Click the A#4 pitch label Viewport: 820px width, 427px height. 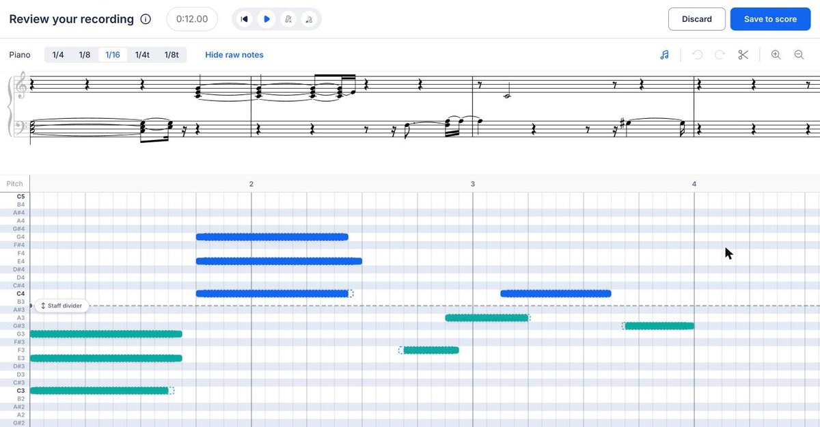tap(19, 212)
